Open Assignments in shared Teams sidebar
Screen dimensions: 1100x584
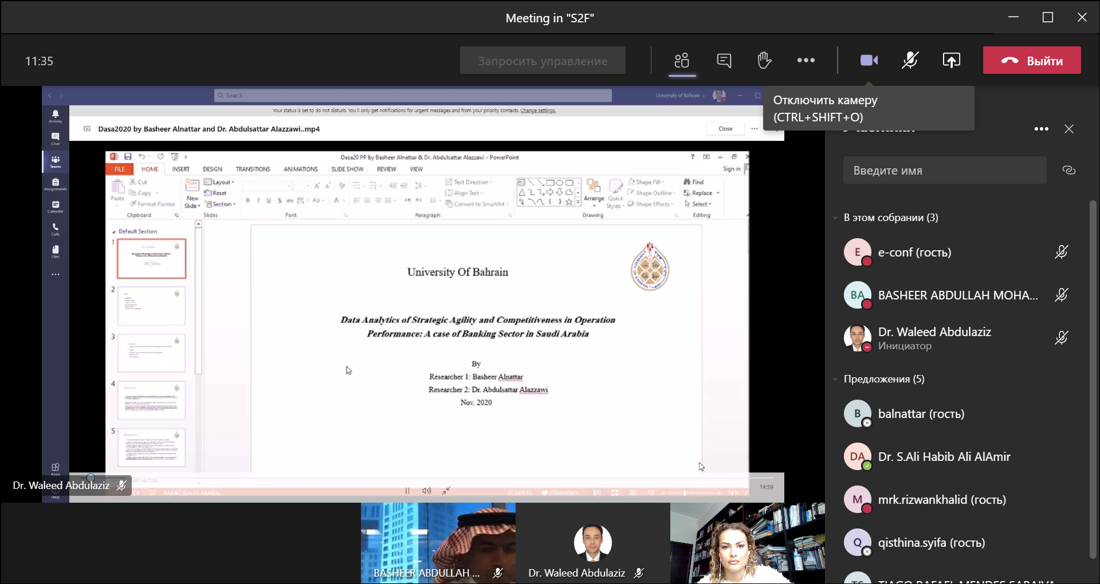56,184
